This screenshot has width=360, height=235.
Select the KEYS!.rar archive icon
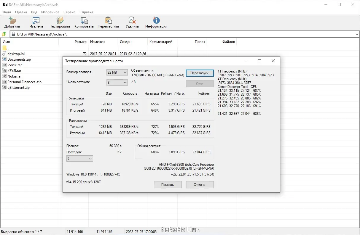[4, 71]
